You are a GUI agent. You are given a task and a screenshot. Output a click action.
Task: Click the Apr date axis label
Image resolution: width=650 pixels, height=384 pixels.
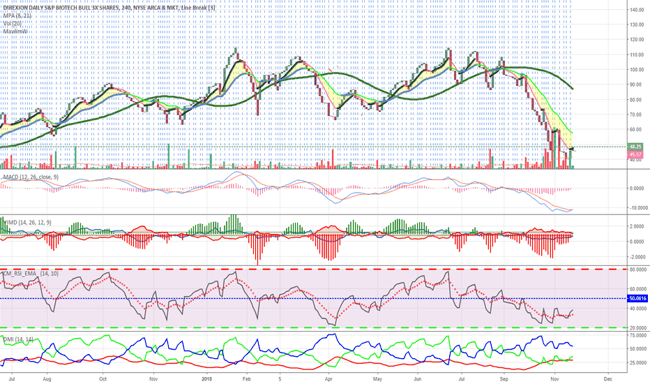(328, 379)
